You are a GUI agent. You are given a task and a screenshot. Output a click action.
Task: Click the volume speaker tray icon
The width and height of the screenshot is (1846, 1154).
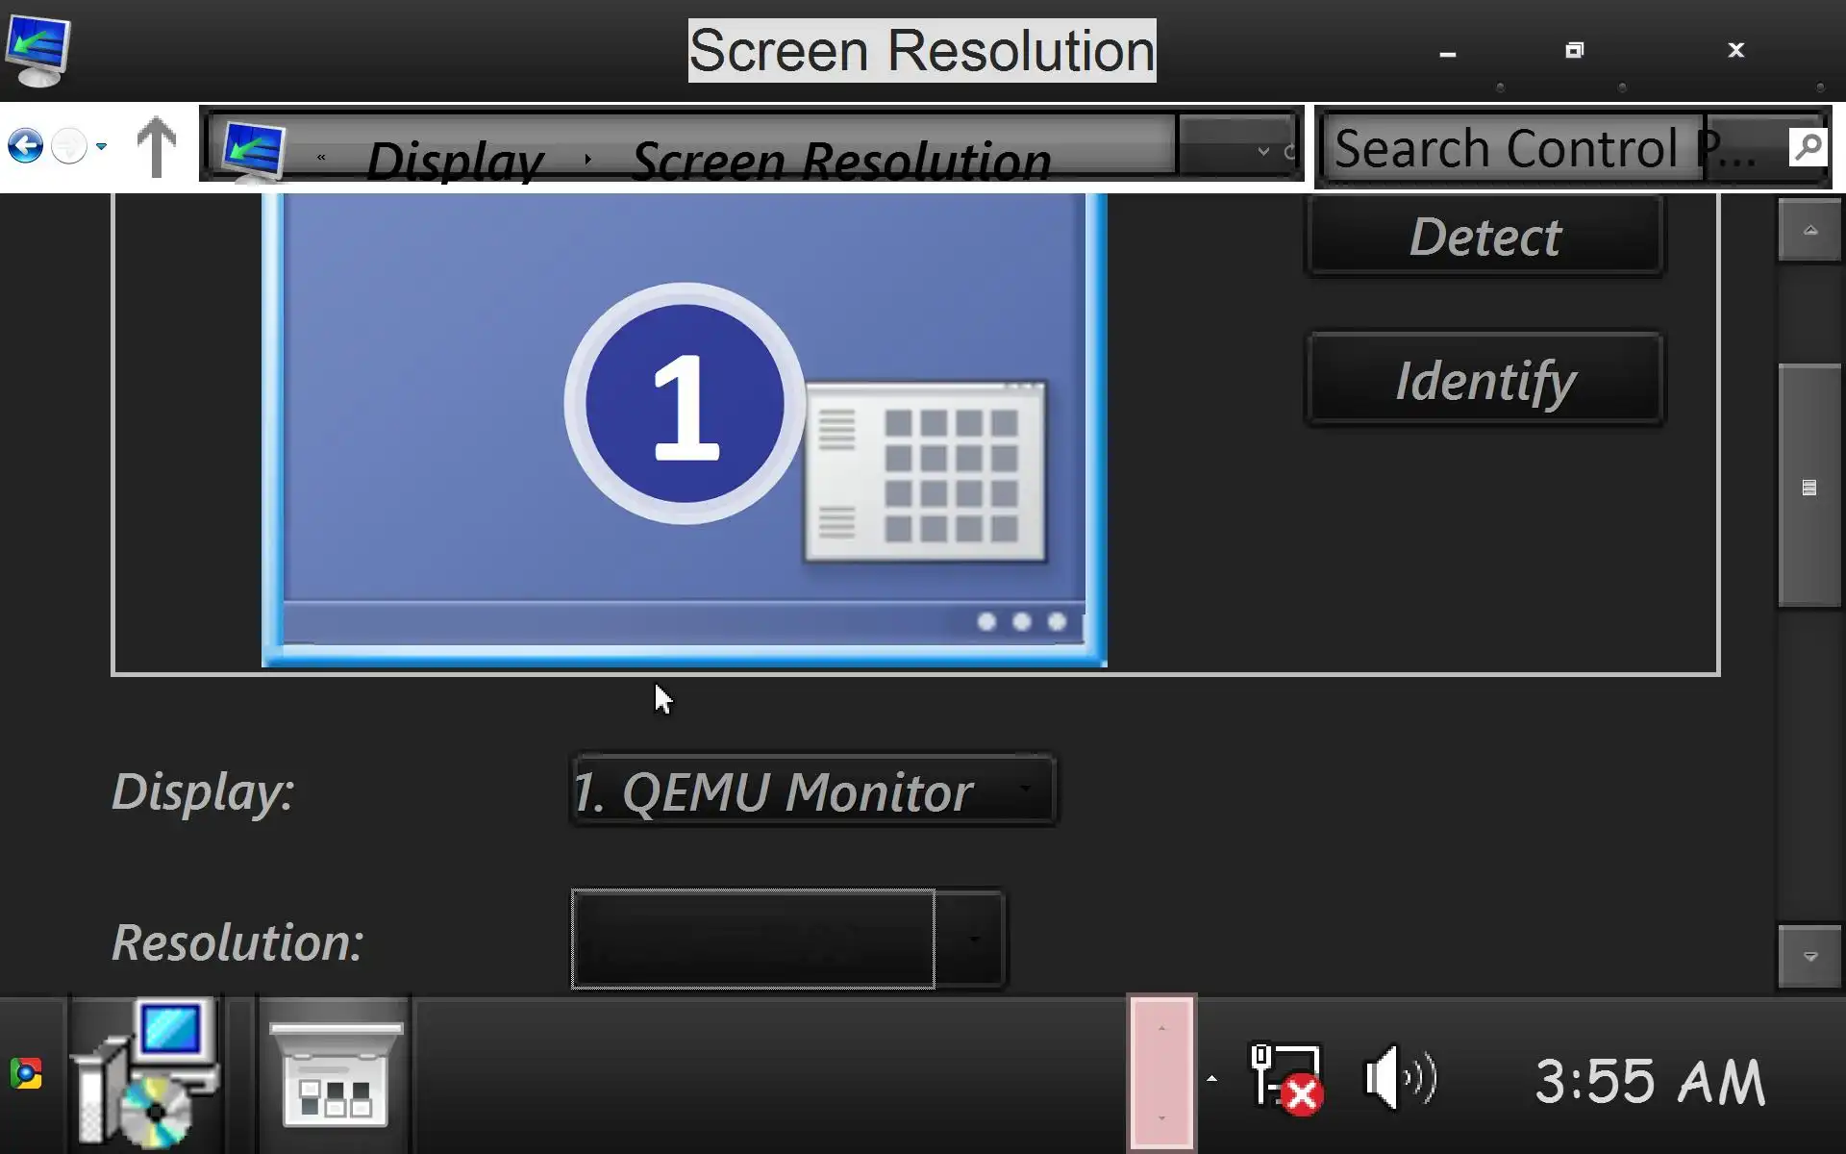[1400, 1079]
